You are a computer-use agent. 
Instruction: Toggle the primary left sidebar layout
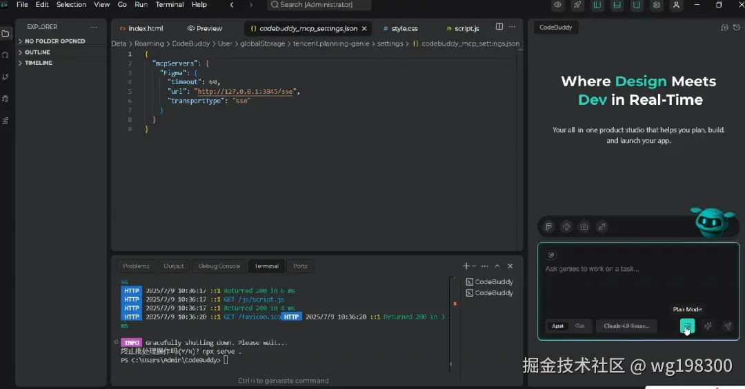(597, 5)
